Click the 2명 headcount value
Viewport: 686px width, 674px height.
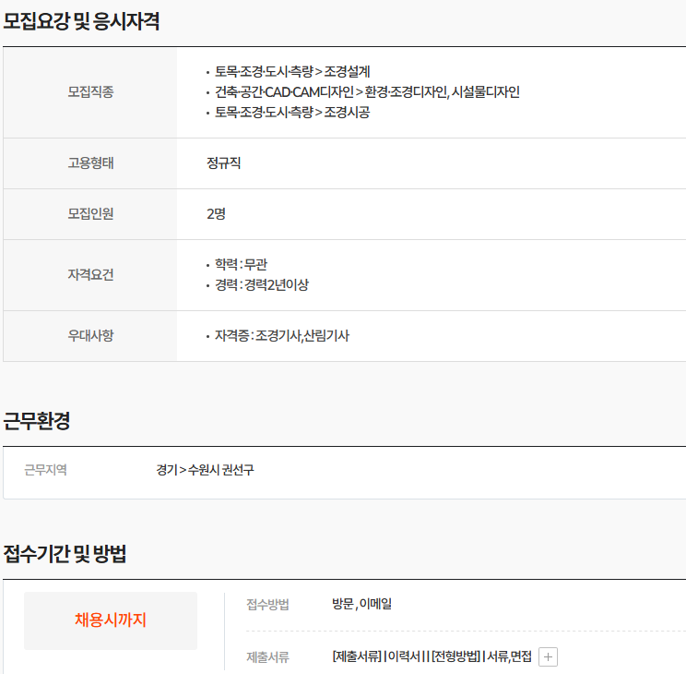[216, 214]
